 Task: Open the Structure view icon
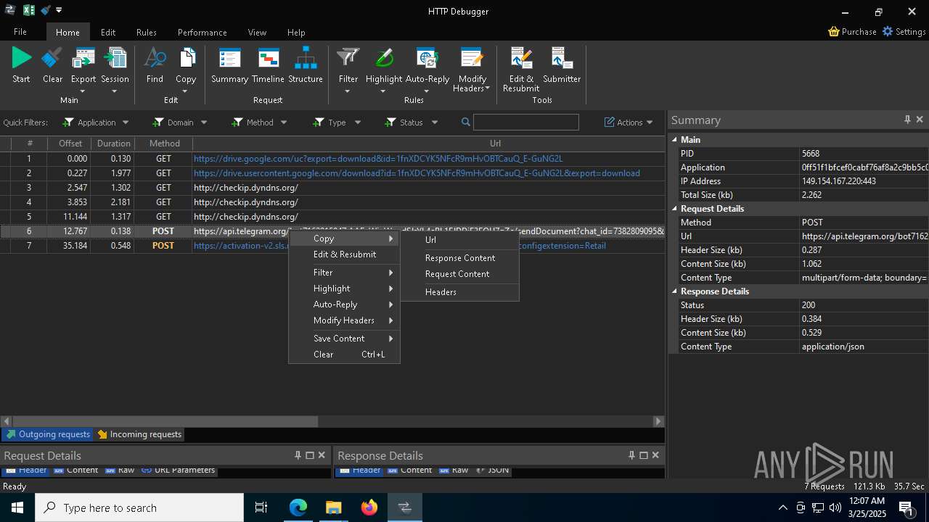[306, 58]
